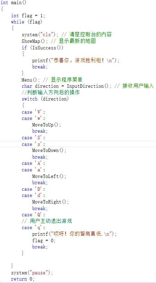Click the MoveToRight() call

51,202
